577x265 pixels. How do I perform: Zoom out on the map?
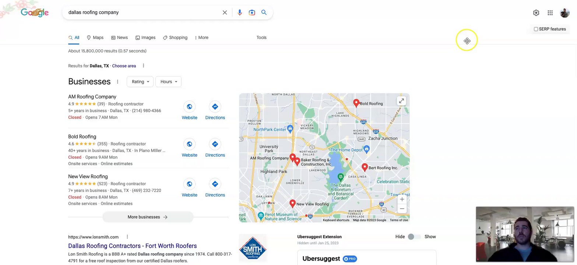[402, 209]
